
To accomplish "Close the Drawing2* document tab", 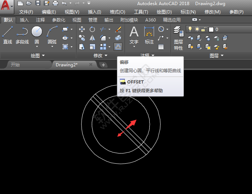I will point(91,65).
